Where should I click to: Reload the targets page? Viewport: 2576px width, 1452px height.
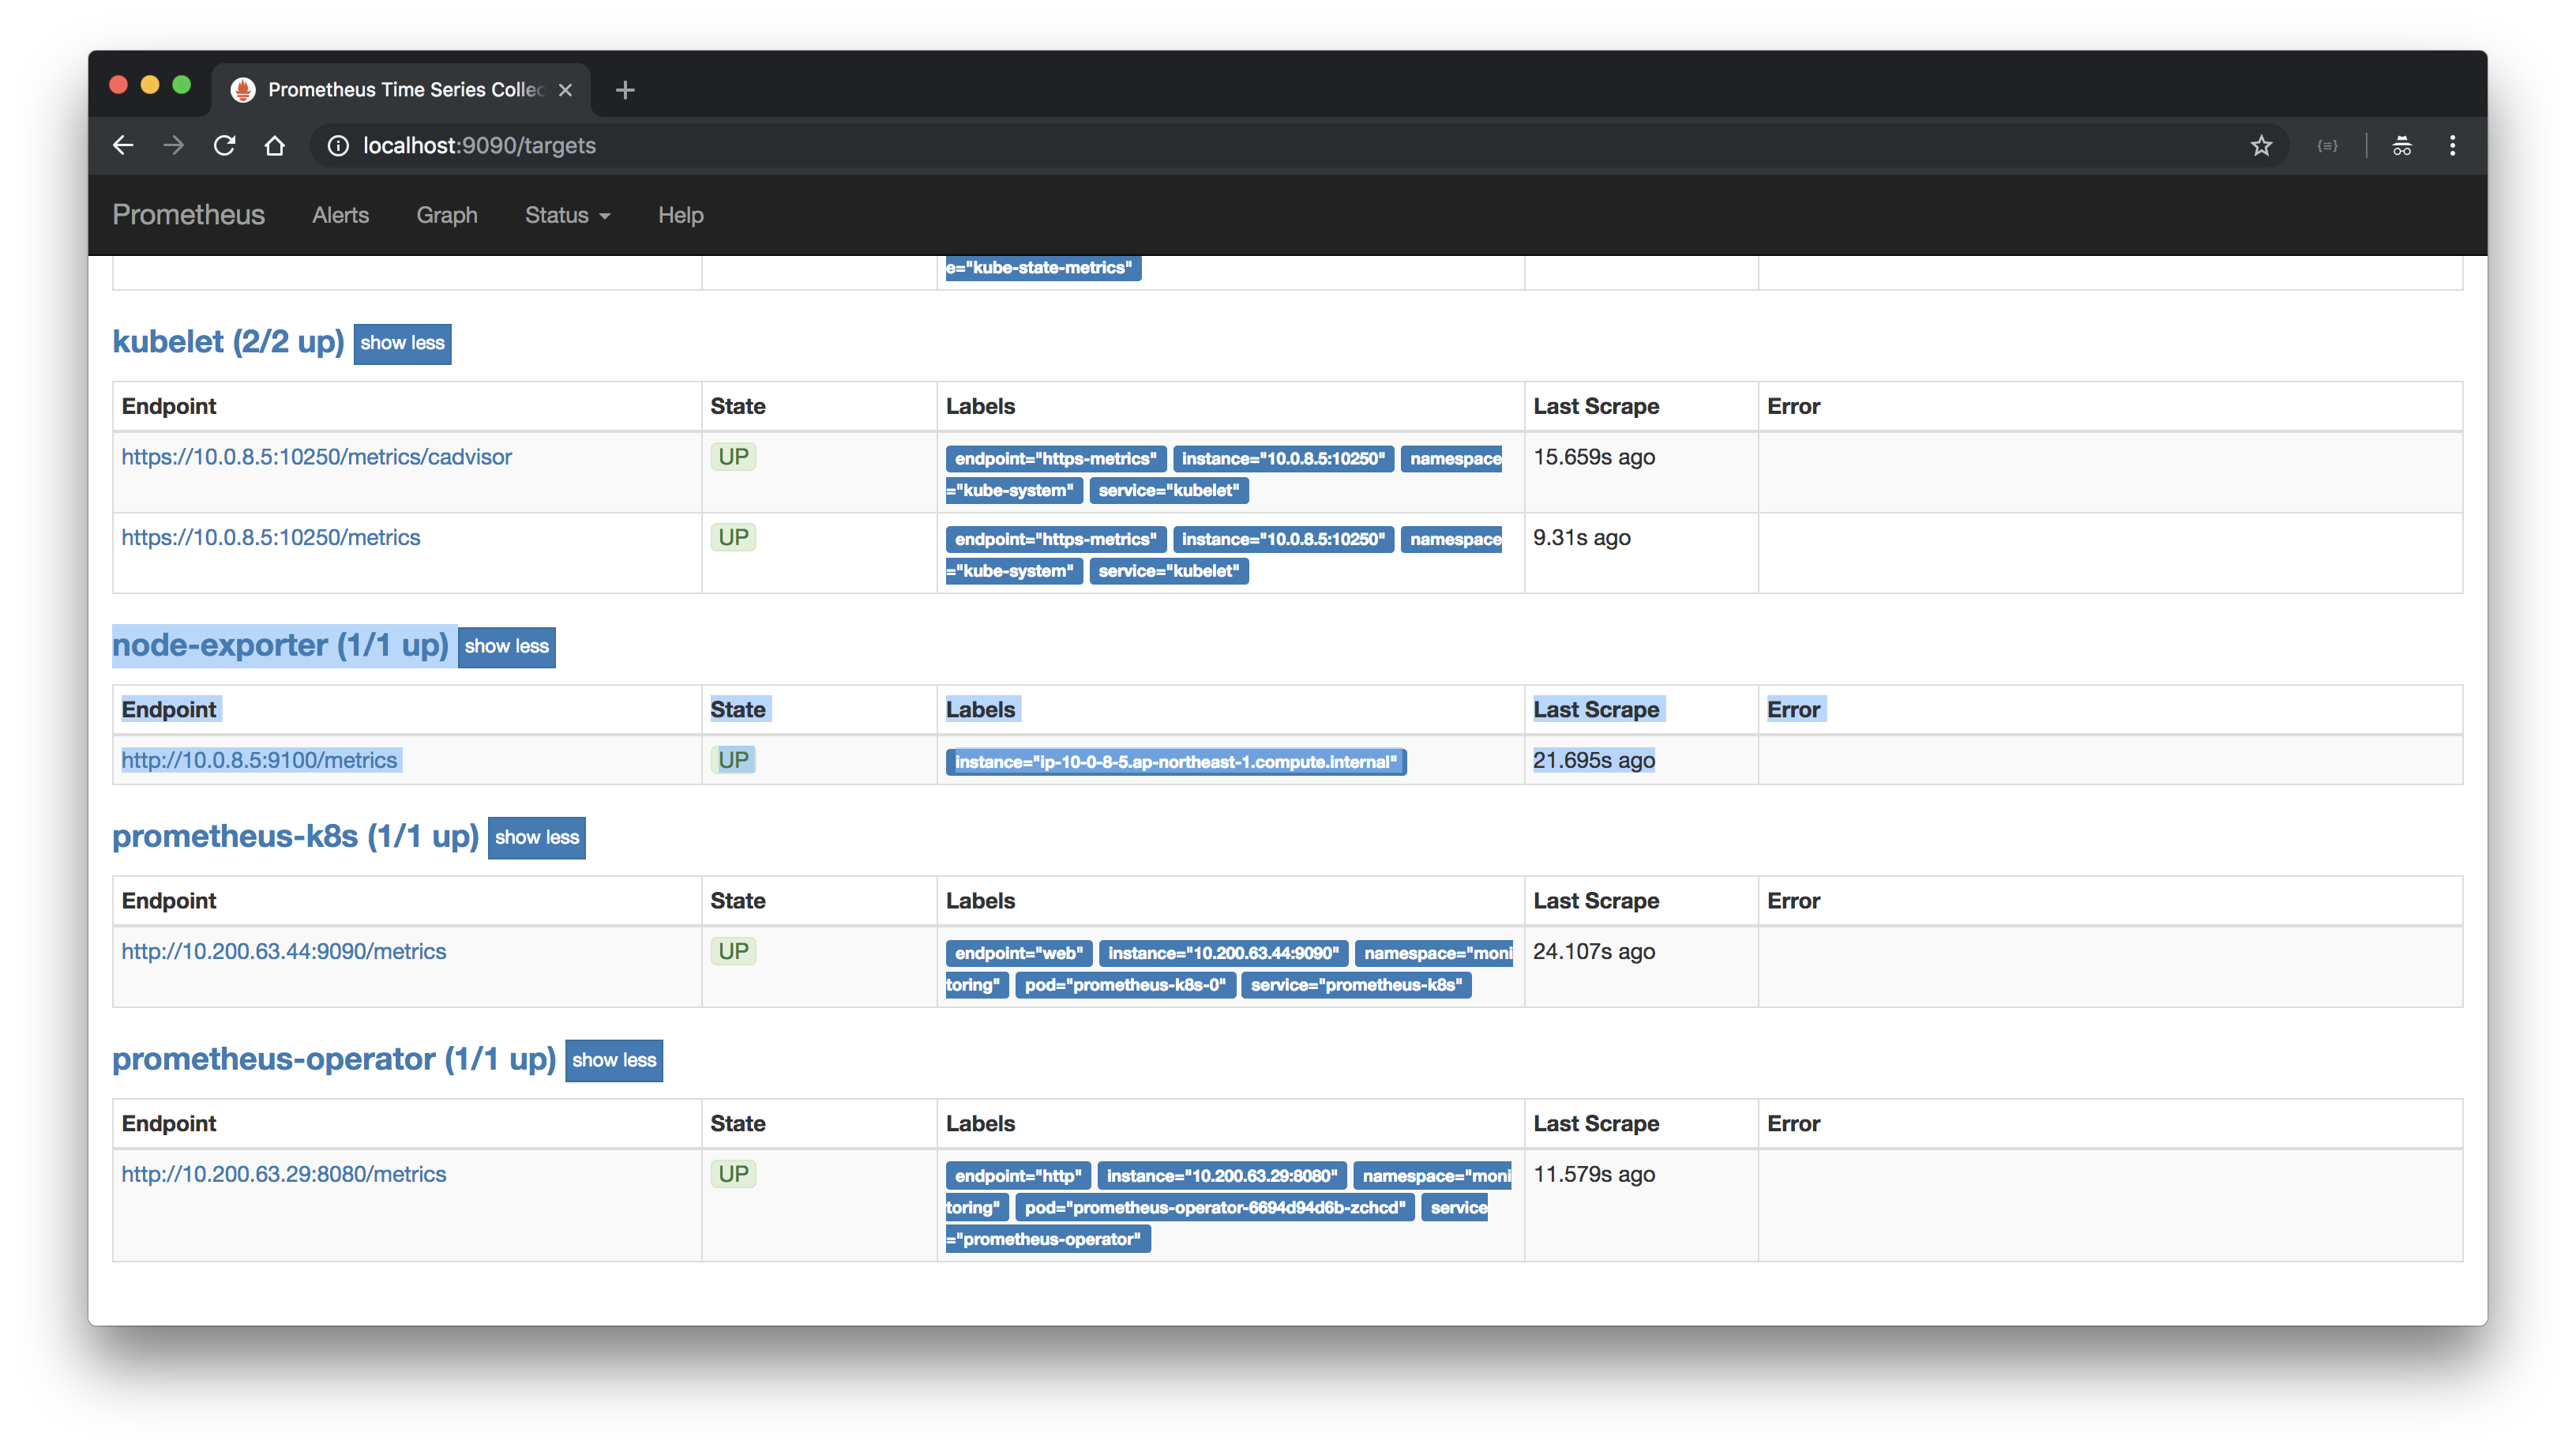224,145
